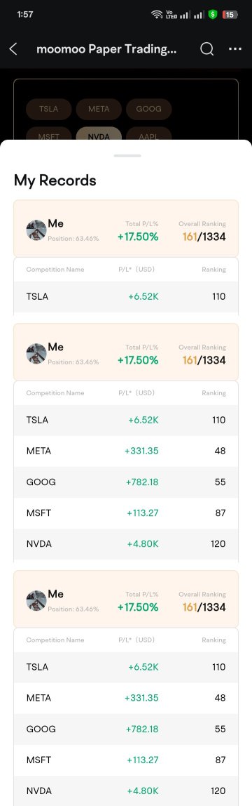
Task: Tap the Wi-Fi status bar icon
Action: pos(157,14)
